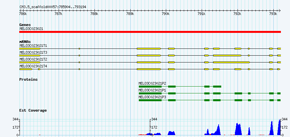Select the 792k ruler label

(x=238, y=14)
